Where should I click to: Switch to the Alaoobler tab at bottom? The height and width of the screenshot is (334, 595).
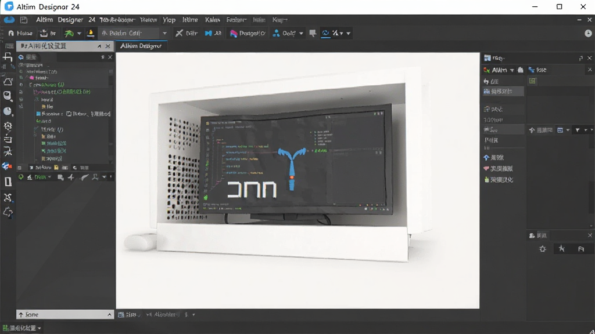coord(162,314)
